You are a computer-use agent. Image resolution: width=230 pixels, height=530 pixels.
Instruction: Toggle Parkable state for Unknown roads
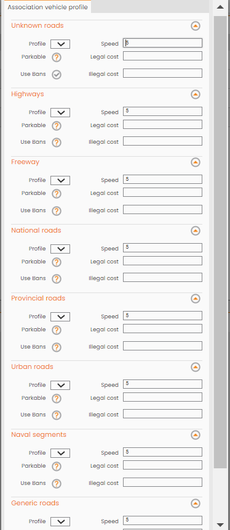pyautogui.click(x=57, y=57)
